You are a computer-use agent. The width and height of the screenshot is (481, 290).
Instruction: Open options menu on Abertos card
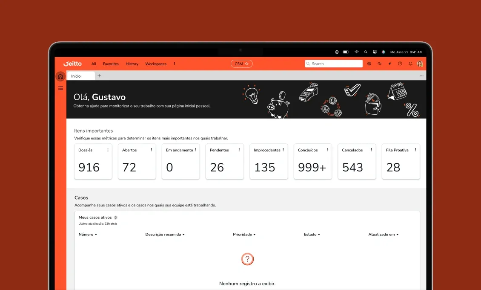tap(151, 150)
